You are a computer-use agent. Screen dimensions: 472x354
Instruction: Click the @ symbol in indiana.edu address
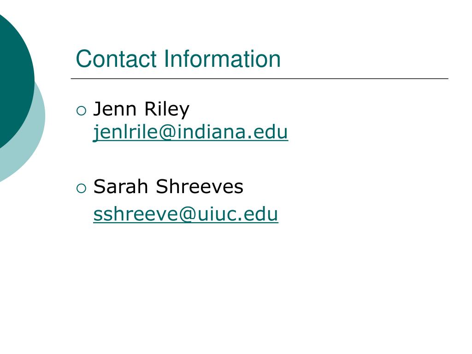coord(167,133)
